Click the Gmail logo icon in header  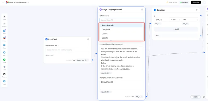click(7, 2)
